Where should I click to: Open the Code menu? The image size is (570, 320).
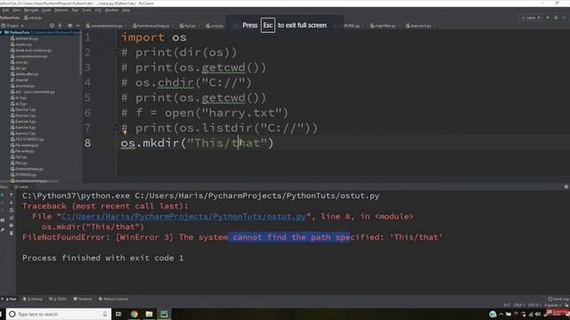pyautogui.click(x=46, y=10)
